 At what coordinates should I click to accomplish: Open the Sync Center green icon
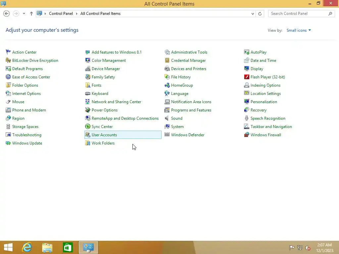[87, 127]
